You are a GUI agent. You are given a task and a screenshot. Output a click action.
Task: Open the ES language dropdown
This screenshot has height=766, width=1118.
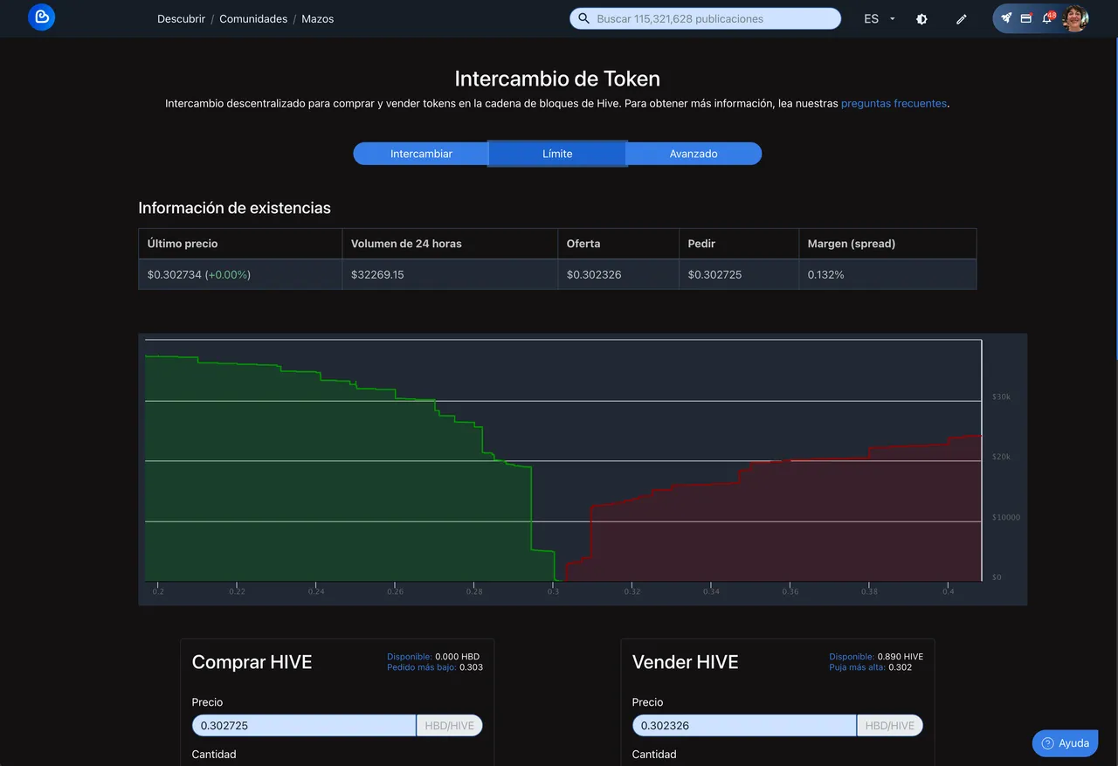(x=878, y=18)
